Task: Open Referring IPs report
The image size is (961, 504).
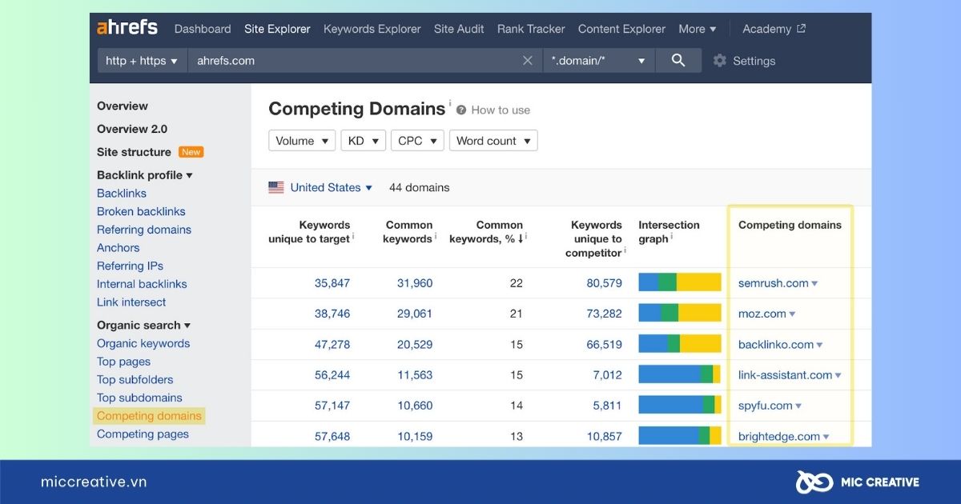Action: (130, 266)
